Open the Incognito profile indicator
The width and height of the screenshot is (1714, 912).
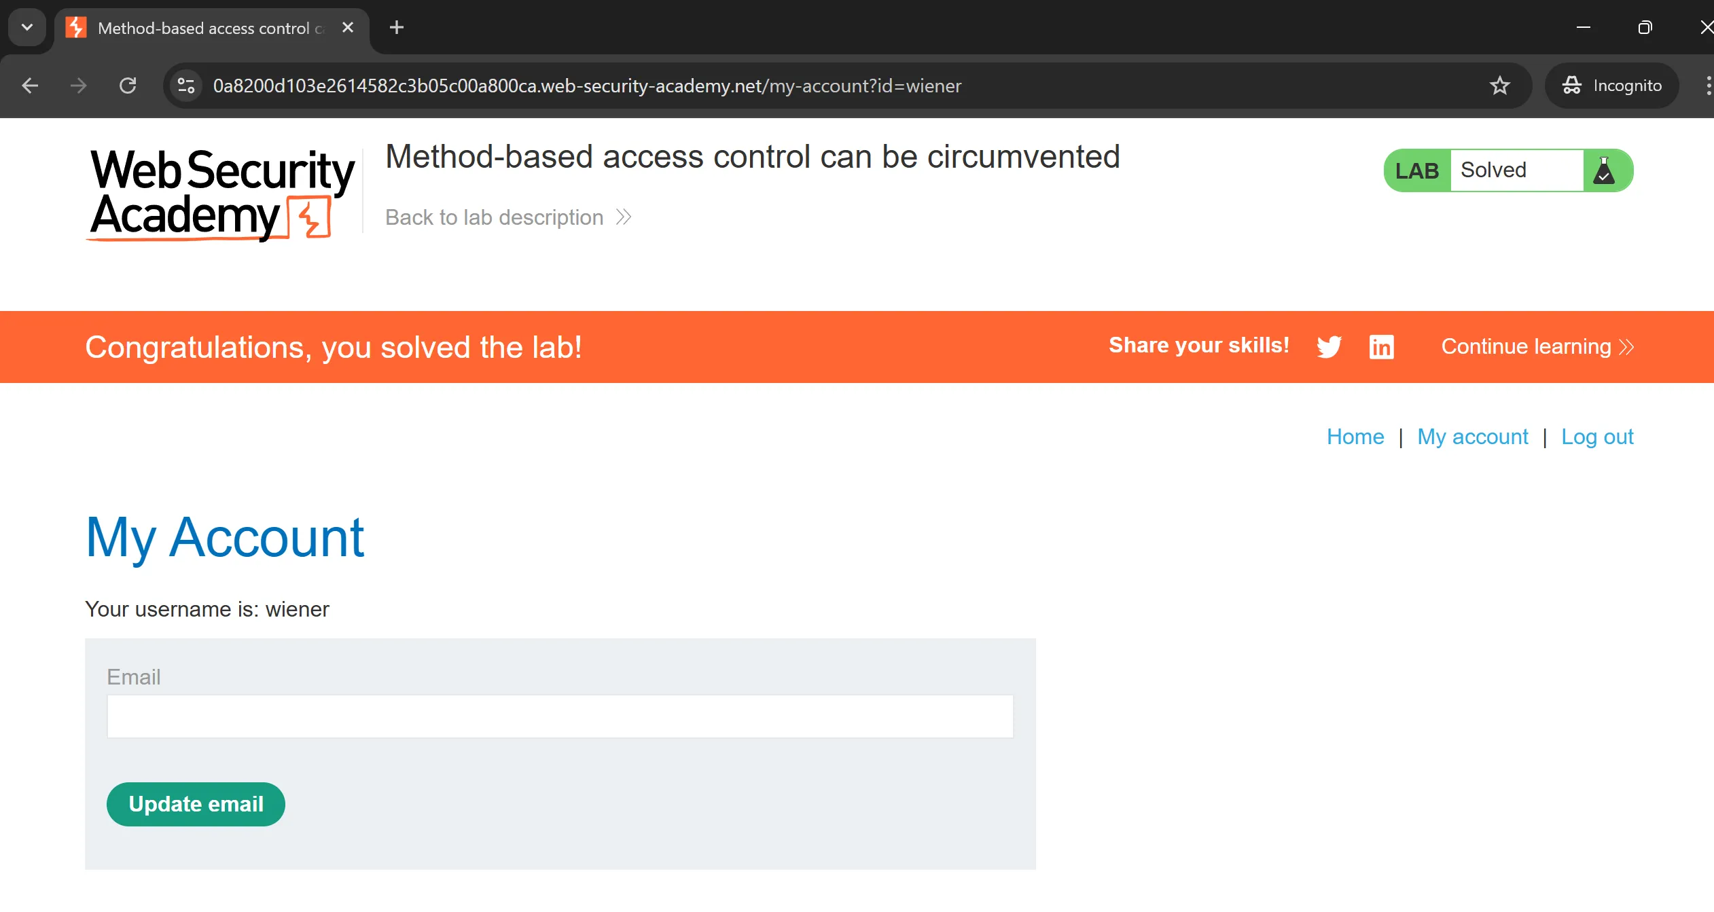(1611, 86)
